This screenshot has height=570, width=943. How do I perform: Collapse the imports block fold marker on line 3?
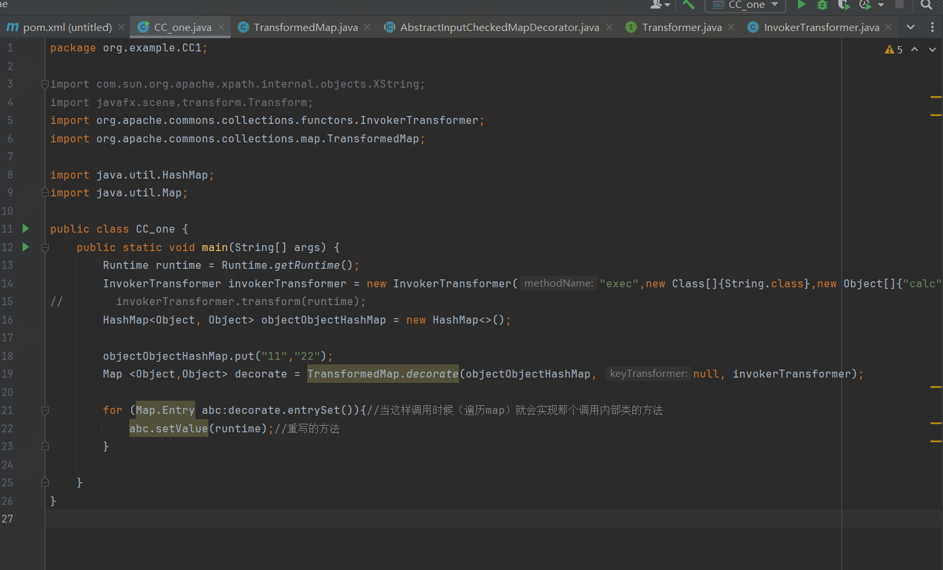(45, 84)
